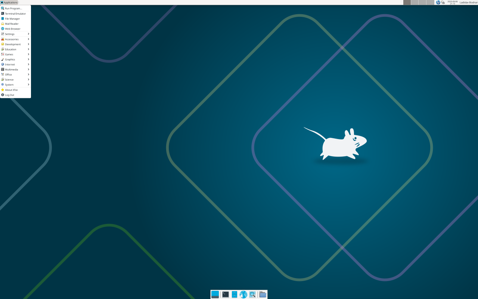Switch to the fourth workspace in pager
478x299 pixels.
click(x=430, y=2)
